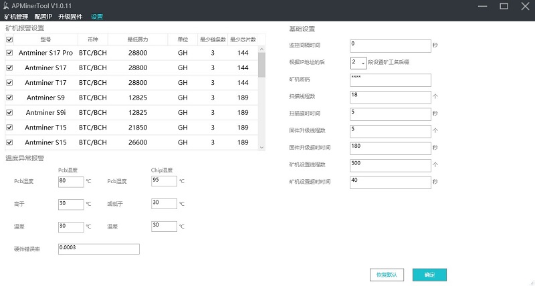The image size is (535, 286).
Task: Toggle the Antminer T15 checkbox
Action: pos(9,127)
